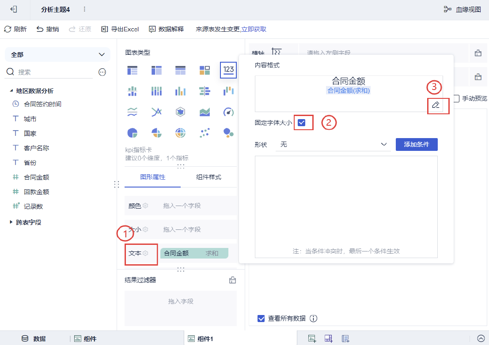Choose the stacked column chart type
The width and height of the screenshot is (489, 345).
pyautogui.click(x=156, y=91)
